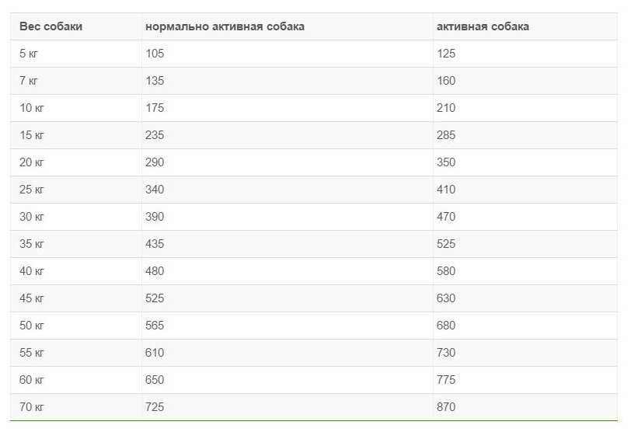This screenshot has height=432, width=631.
Task: Select the "25 кг" row label
Action: click(31, 190)
